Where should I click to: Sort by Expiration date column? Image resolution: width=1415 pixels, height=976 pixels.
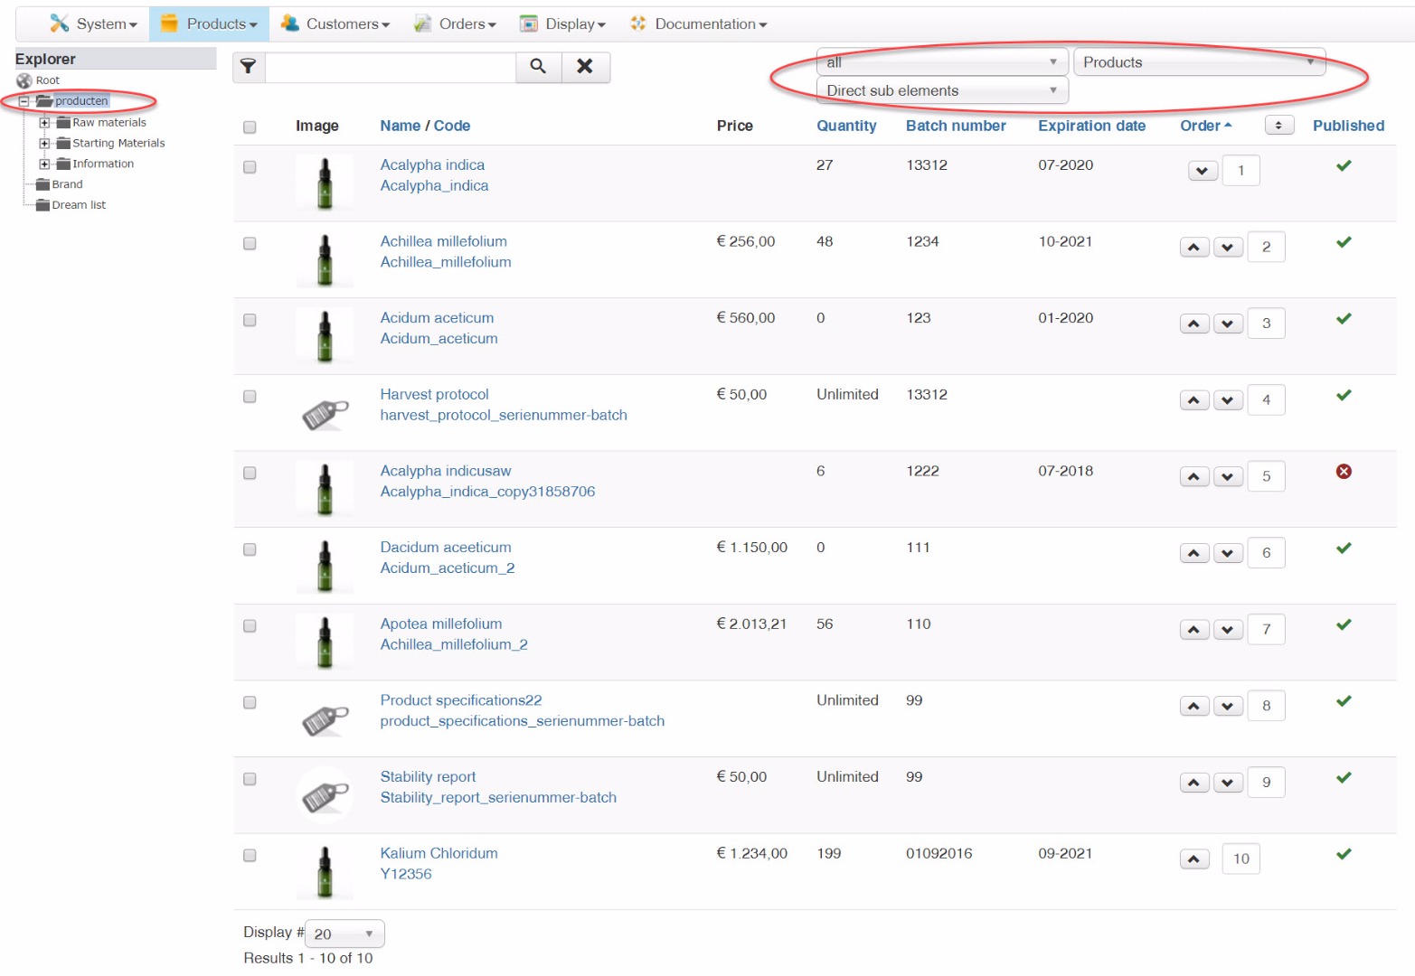[1091, 126]
